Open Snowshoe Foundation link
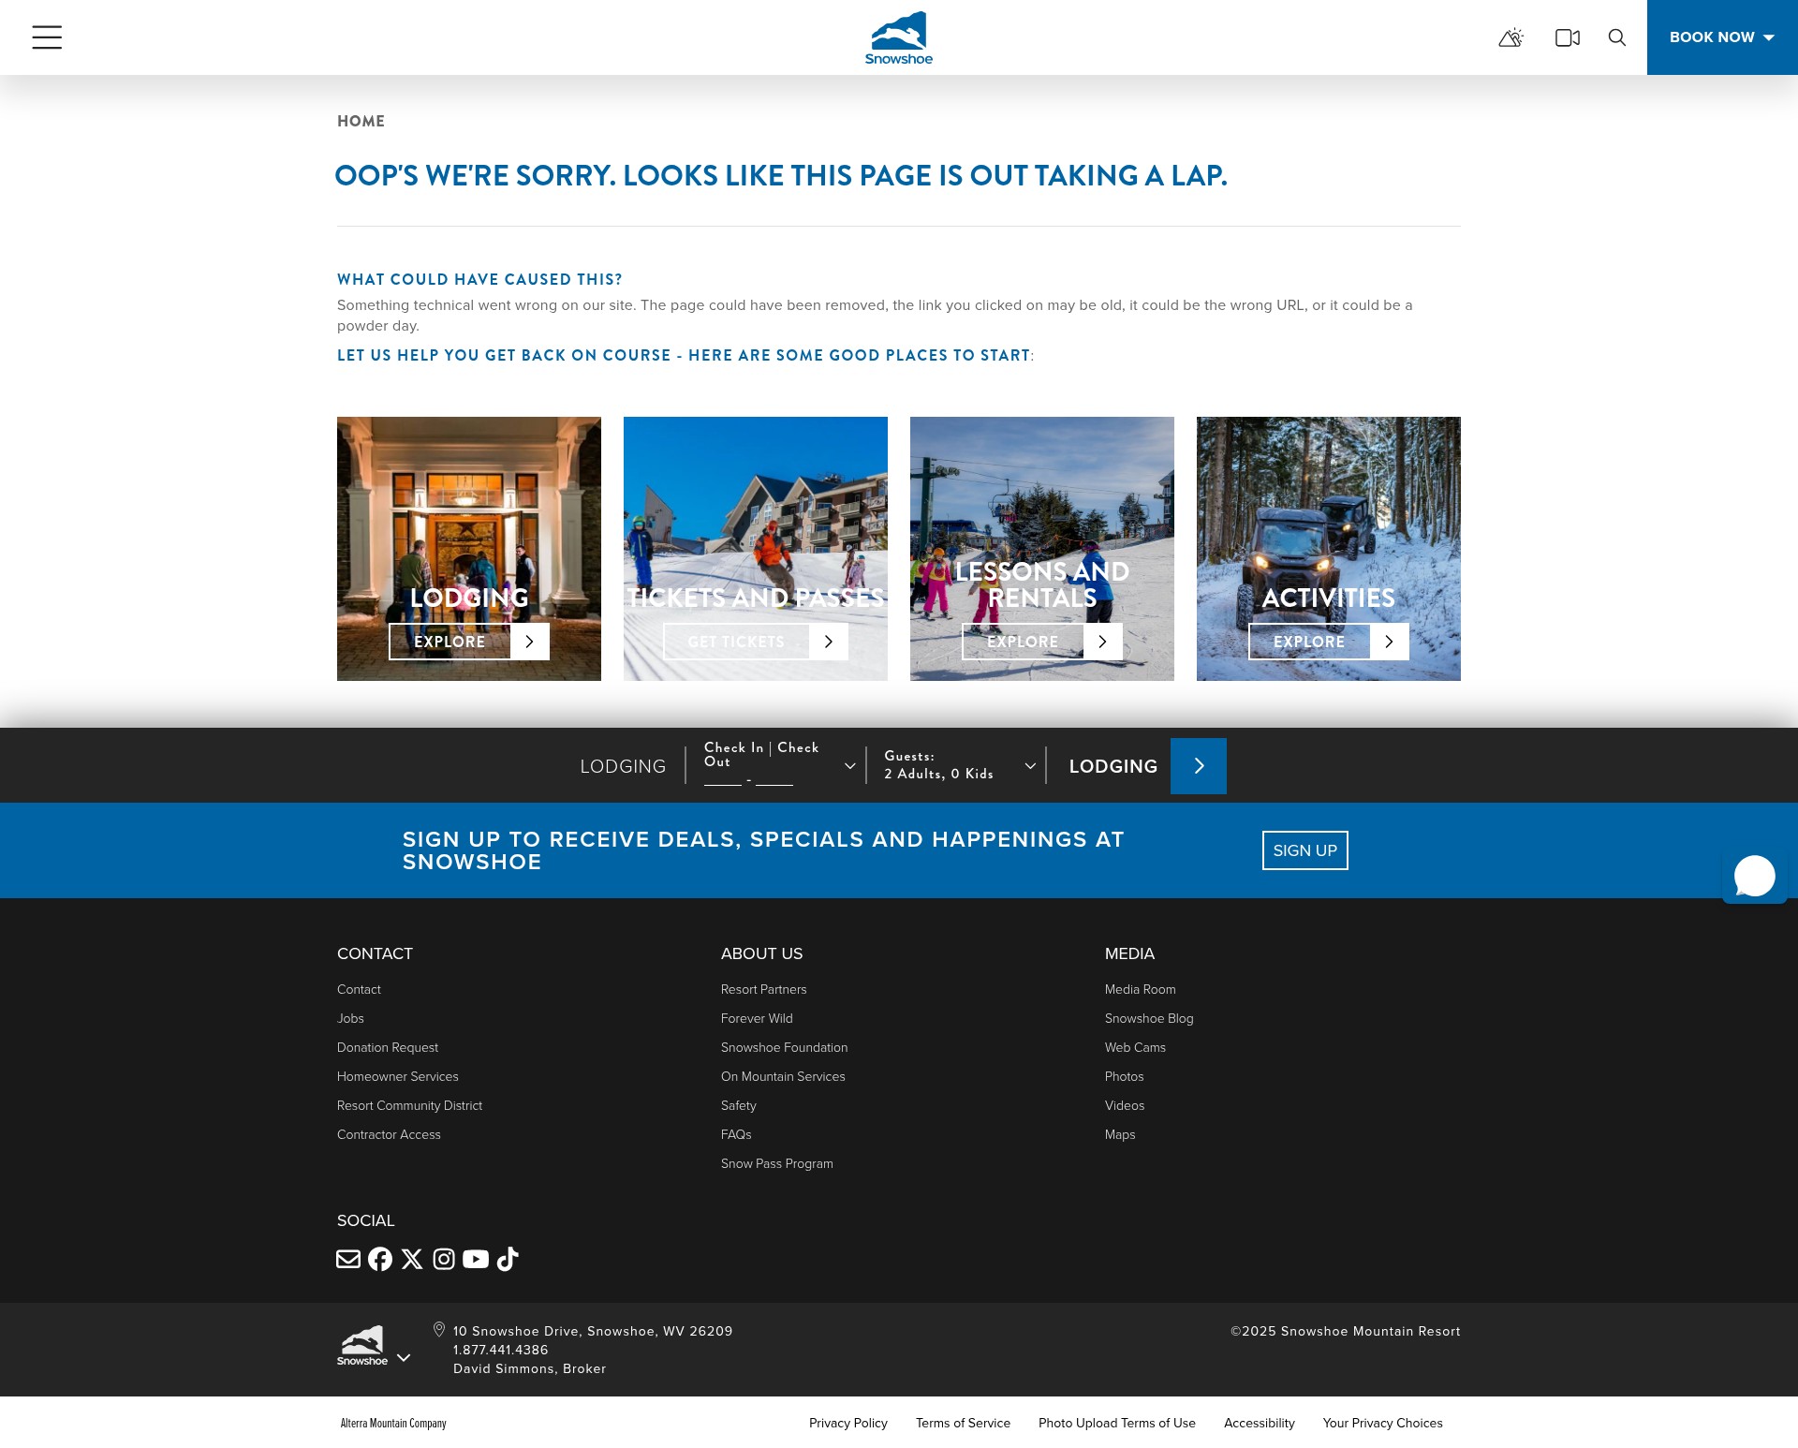The height and width of the screenshot is (1448, 1798). pos(784,1047)
